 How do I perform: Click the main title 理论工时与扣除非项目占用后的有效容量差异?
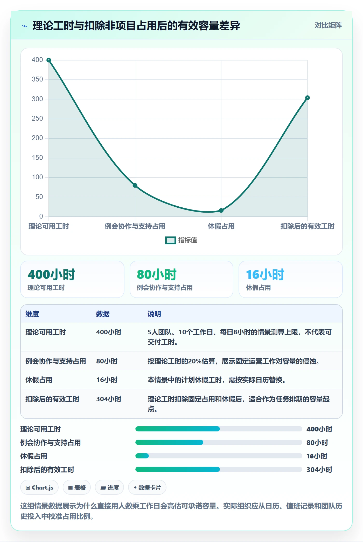[136, 26]
